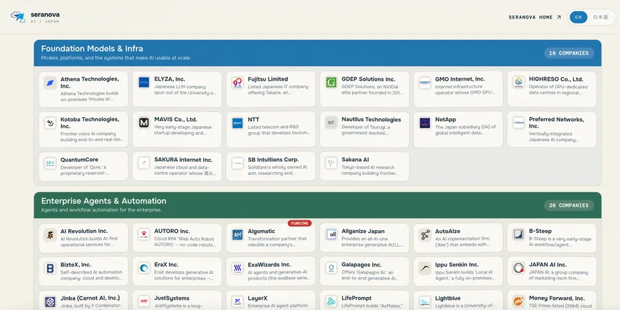Click the NetApp dark logo icon
Viewport: 620px width, 310px height.
tap(425, 123)
